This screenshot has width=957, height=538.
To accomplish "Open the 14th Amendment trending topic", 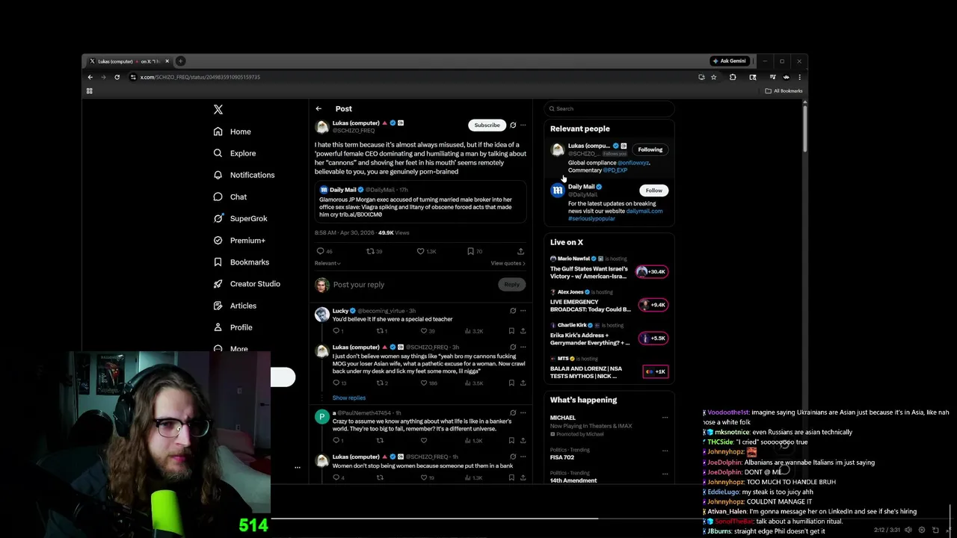I will (573, 480).
